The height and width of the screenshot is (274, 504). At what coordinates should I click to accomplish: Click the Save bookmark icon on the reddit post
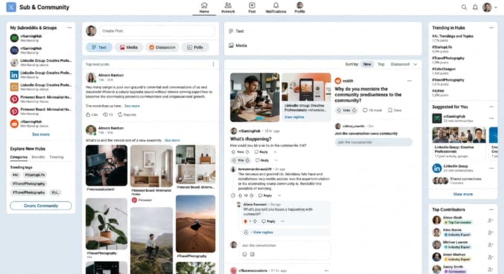pos(390,110)
